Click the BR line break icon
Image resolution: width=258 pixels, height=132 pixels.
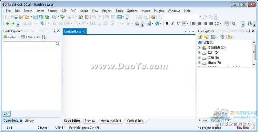click(94, 23)
